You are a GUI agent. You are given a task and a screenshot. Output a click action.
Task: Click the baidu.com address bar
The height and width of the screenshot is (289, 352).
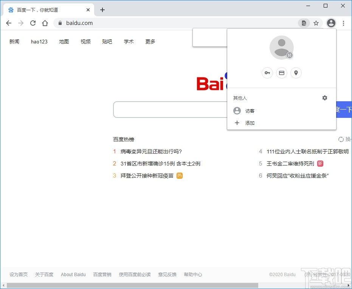click(x=175, y=23)
